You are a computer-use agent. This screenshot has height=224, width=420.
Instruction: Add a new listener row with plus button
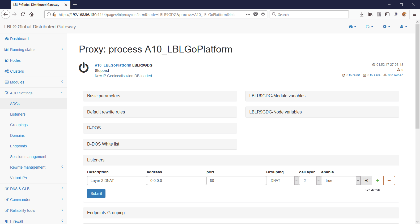pos(378,181)
